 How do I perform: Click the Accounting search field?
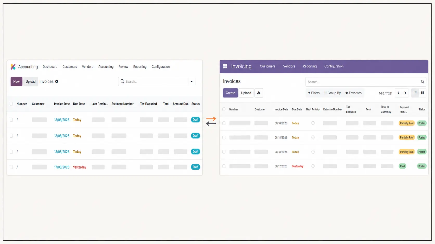coord(156,81)
